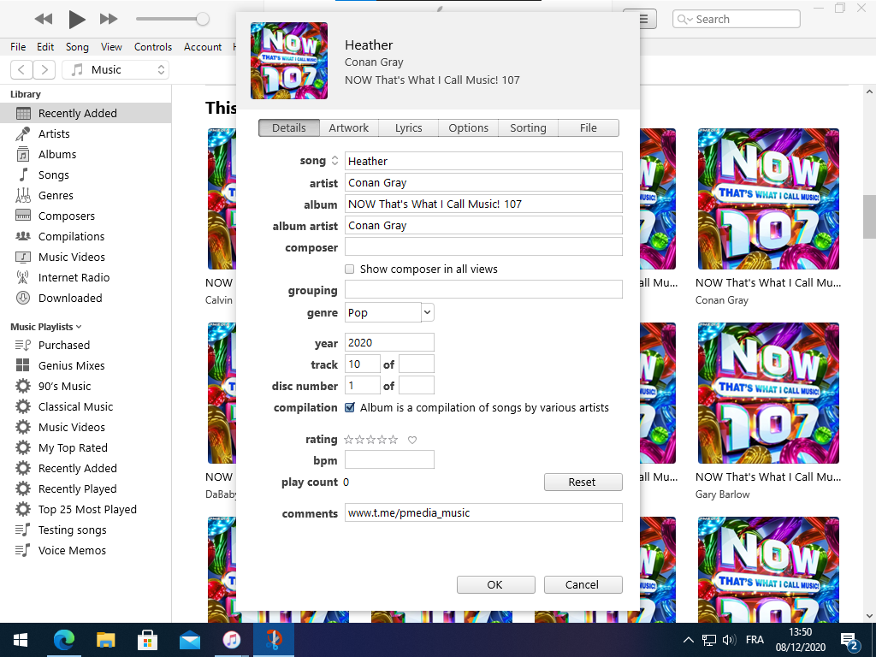This screenshot has width=876, height=657.
Task: Click the rewind playback button
Action: 43,19
